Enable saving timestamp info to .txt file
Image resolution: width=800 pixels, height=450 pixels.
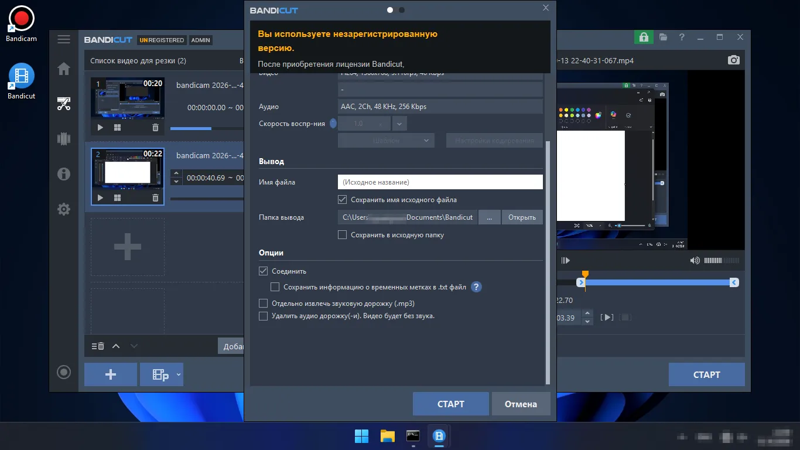pyautogui.click(x=275, y=287)
